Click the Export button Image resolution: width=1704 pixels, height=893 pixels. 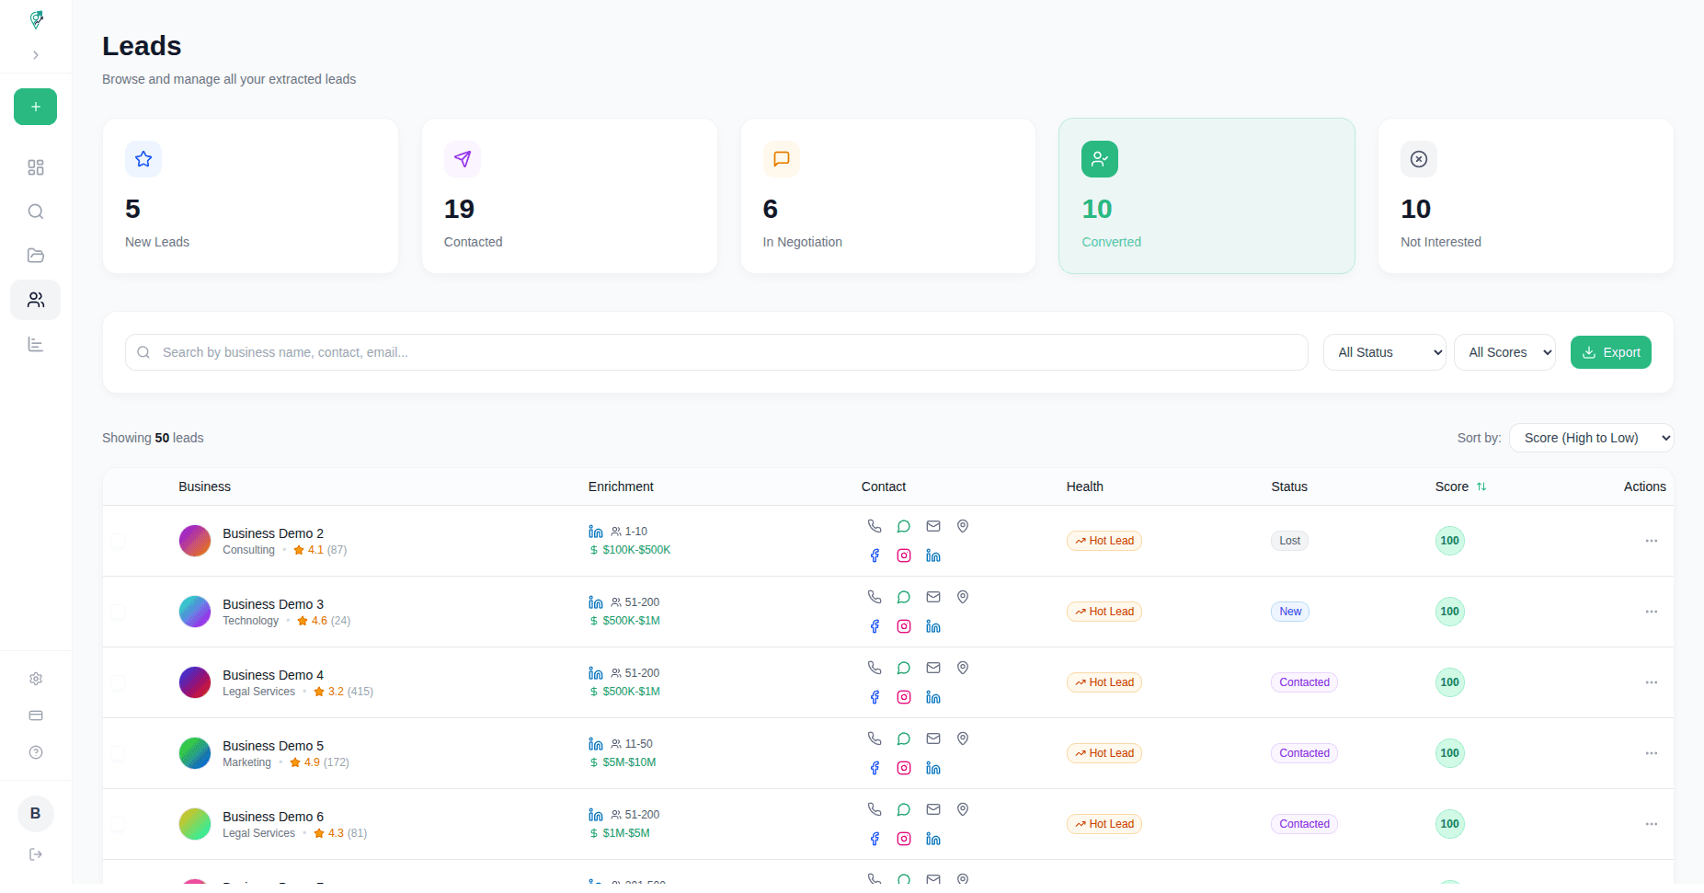click(1610, 352)
